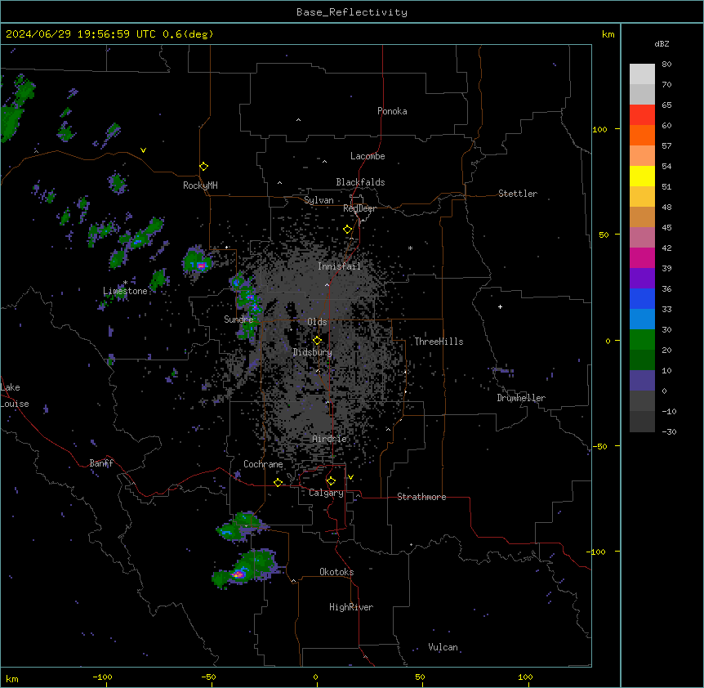Select the Lacombe city label
This screenshot has height=688, width=704.
368,156
